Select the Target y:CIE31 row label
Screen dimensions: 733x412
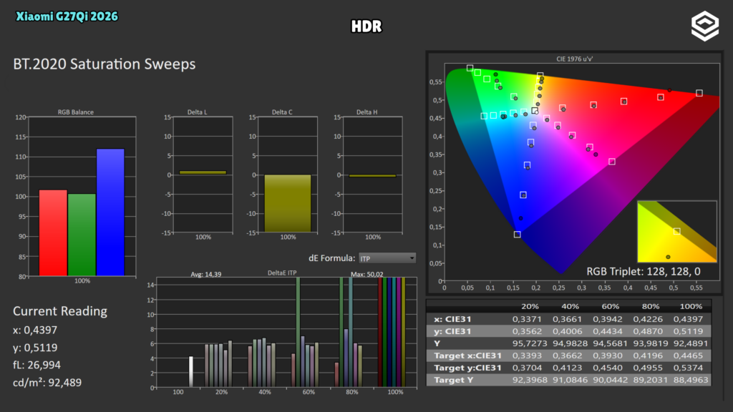coord(467,368)
